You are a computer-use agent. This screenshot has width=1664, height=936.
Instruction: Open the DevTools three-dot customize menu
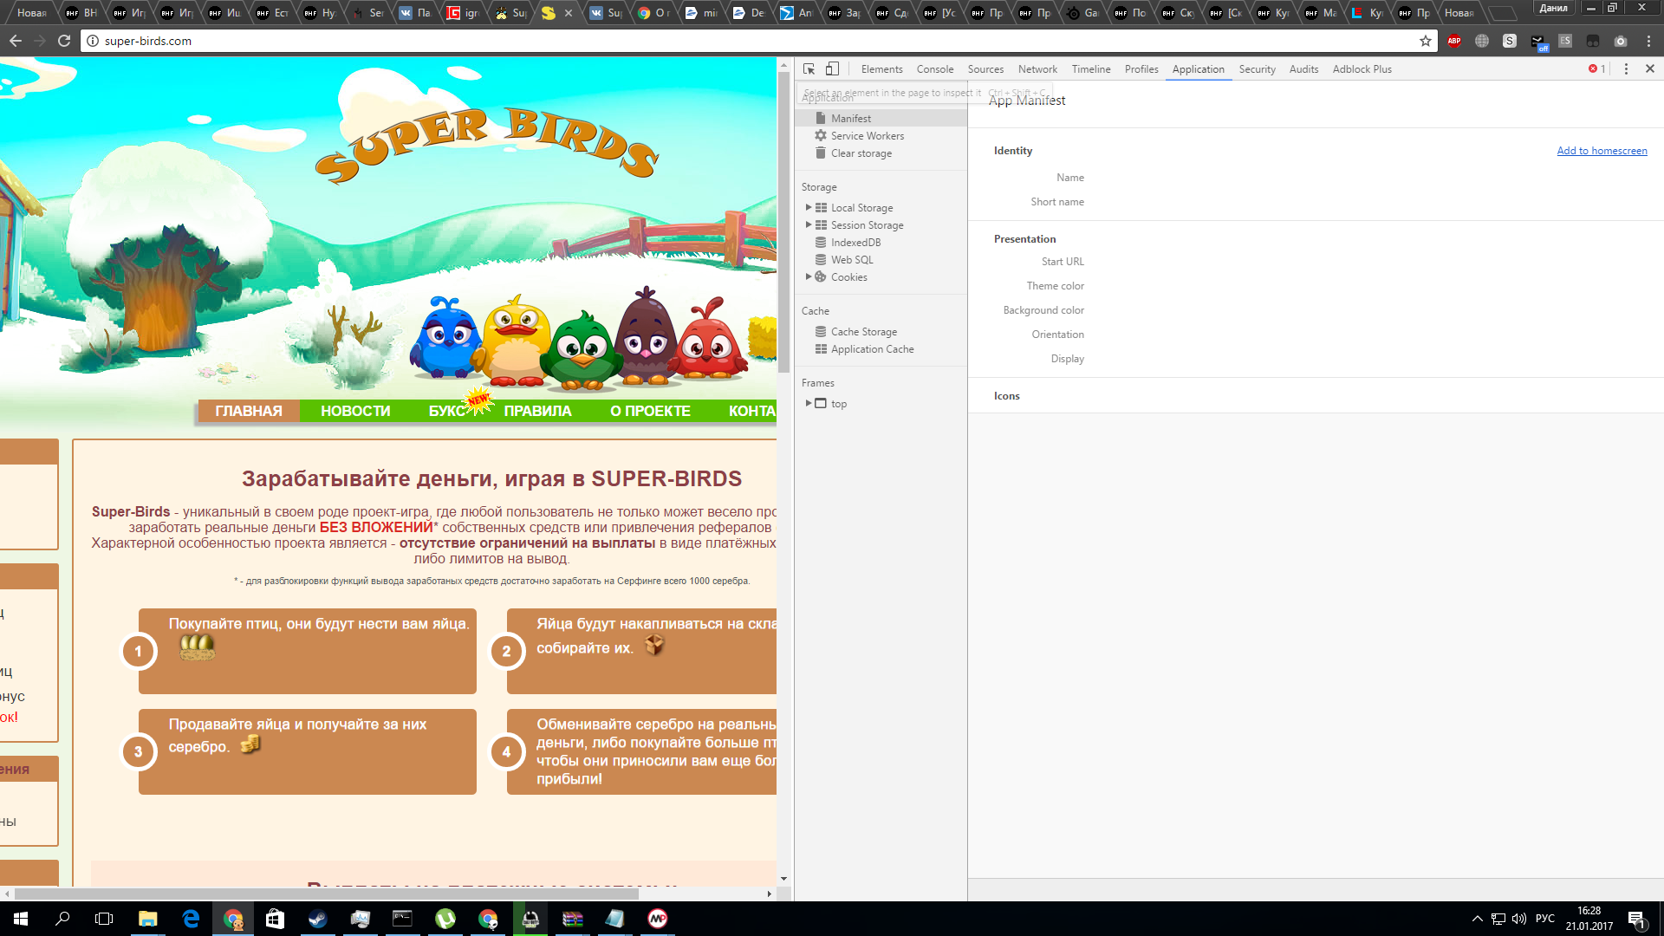pos(1626,69)
